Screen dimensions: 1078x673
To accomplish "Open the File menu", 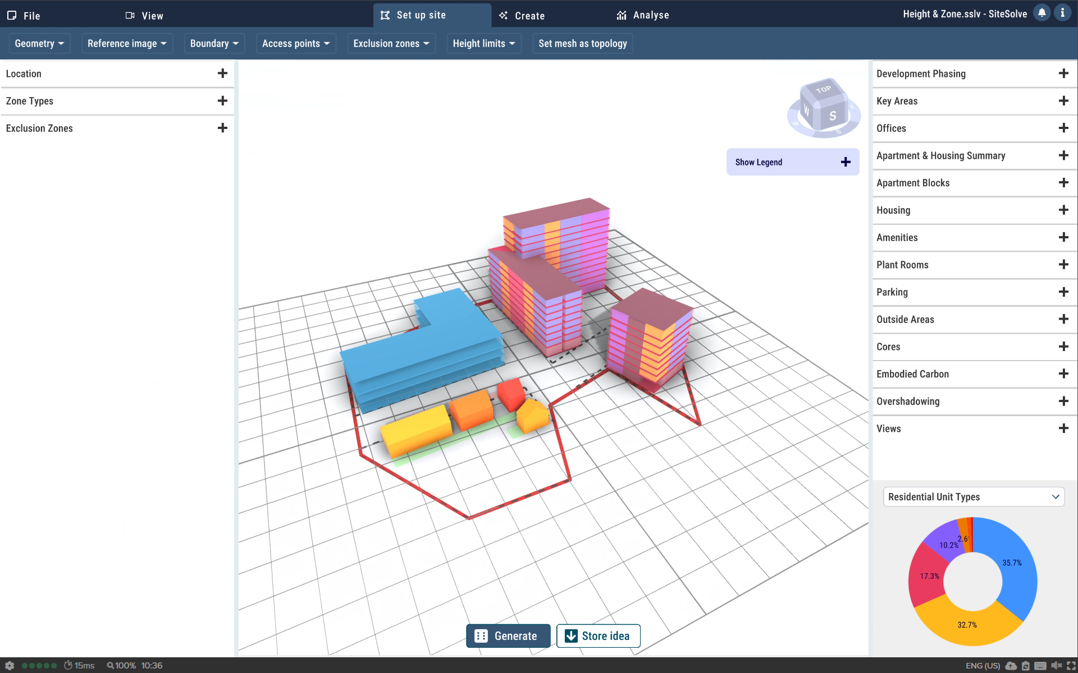I will click(x=24, y=16).
